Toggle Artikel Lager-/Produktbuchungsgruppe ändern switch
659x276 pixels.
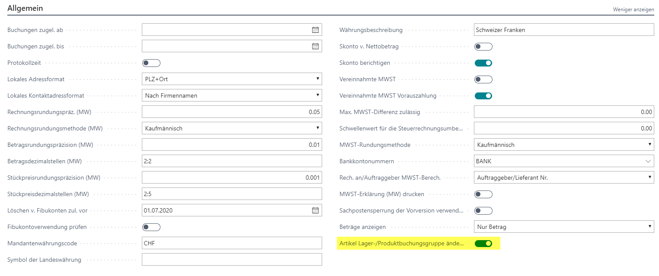483,244
